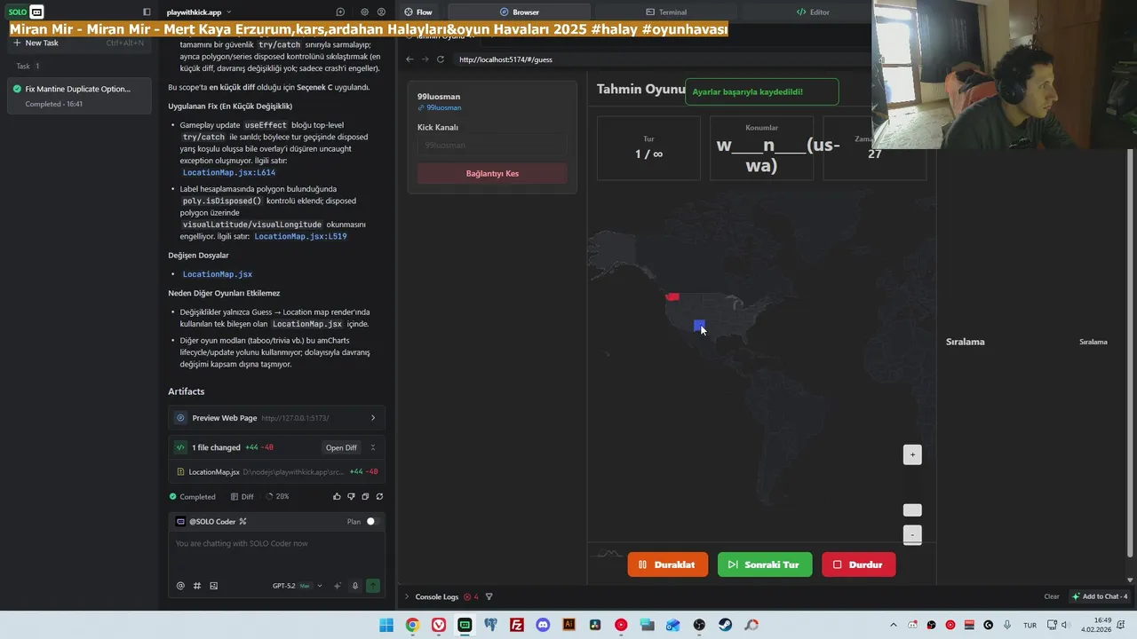Click the thumbs down feedback icon
This screenshot has width=1137, height=639.
pos(351,497)
